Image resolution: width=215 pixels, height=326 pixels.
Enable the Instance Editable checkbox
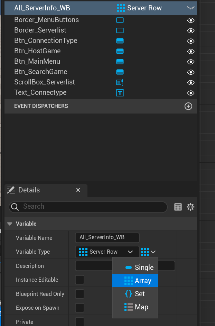tap(80, 280)
